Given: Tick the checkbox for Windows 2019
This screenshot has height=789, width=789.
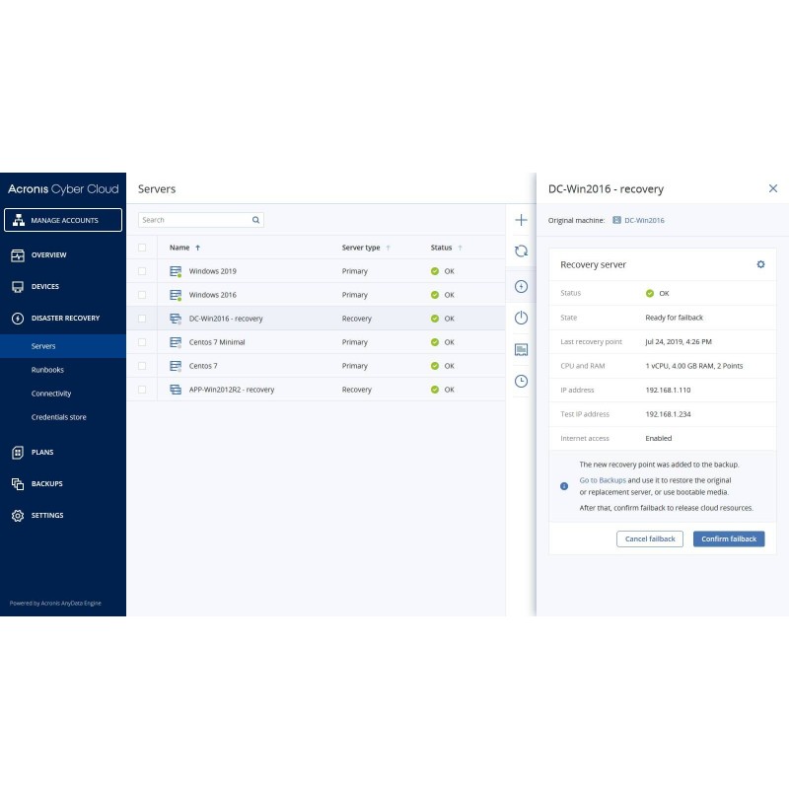Looking at the screenshot, I should (x=142, y=271).
